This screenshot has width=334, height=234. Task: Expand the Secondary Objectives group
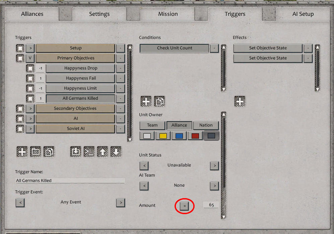(x=30, y=108)
